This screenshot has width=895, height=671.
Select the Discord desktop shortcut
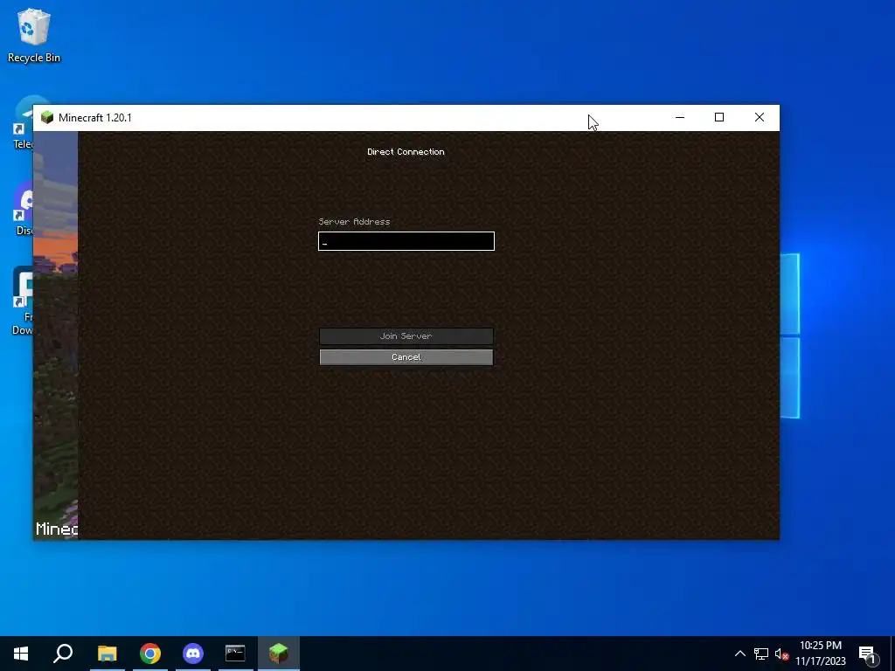pyautogui.click(x=24, y=208)
